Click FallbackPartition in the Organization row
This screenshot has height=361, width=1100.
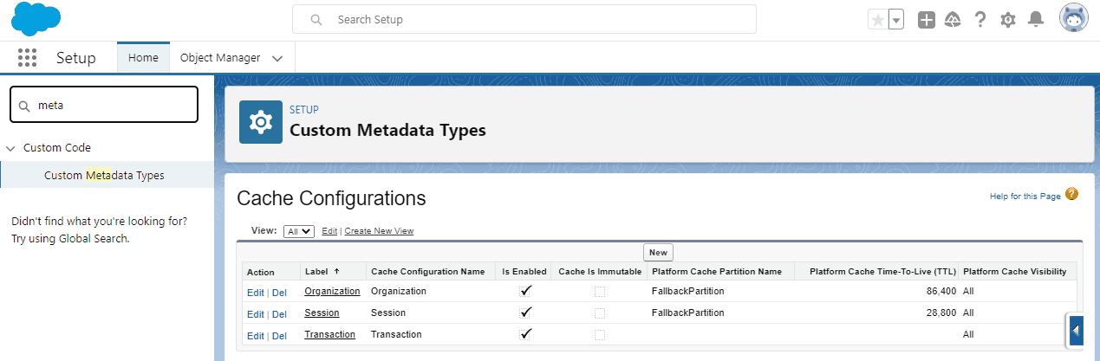click(687, 291)
